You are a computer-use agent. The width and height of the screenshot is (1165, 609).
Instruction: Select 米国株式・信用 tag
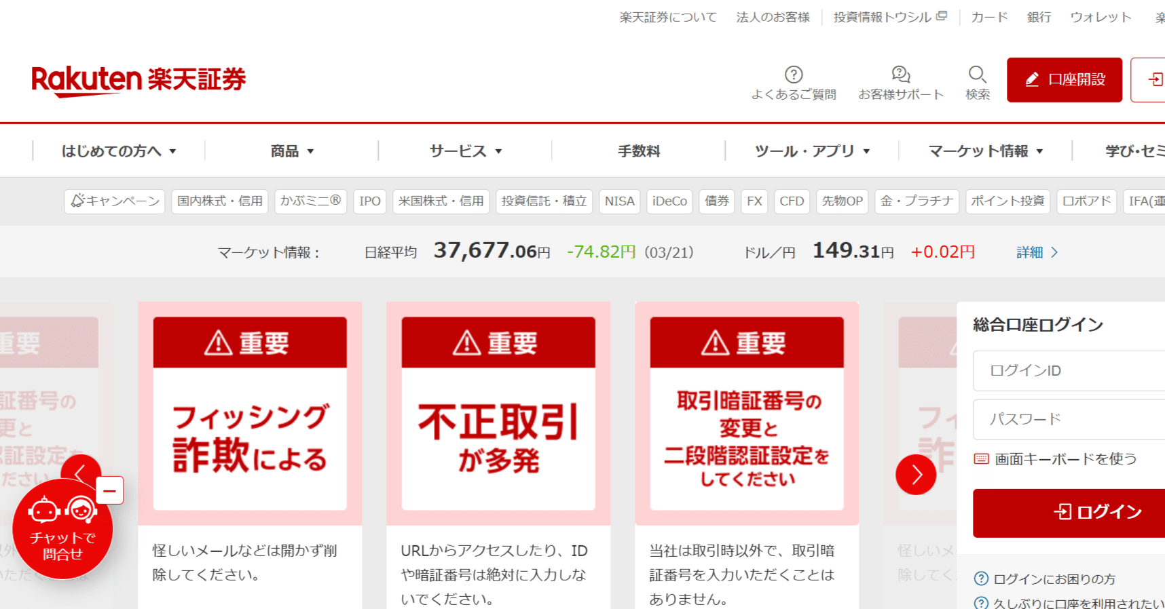pyautogui.click(x=441, y=201)
